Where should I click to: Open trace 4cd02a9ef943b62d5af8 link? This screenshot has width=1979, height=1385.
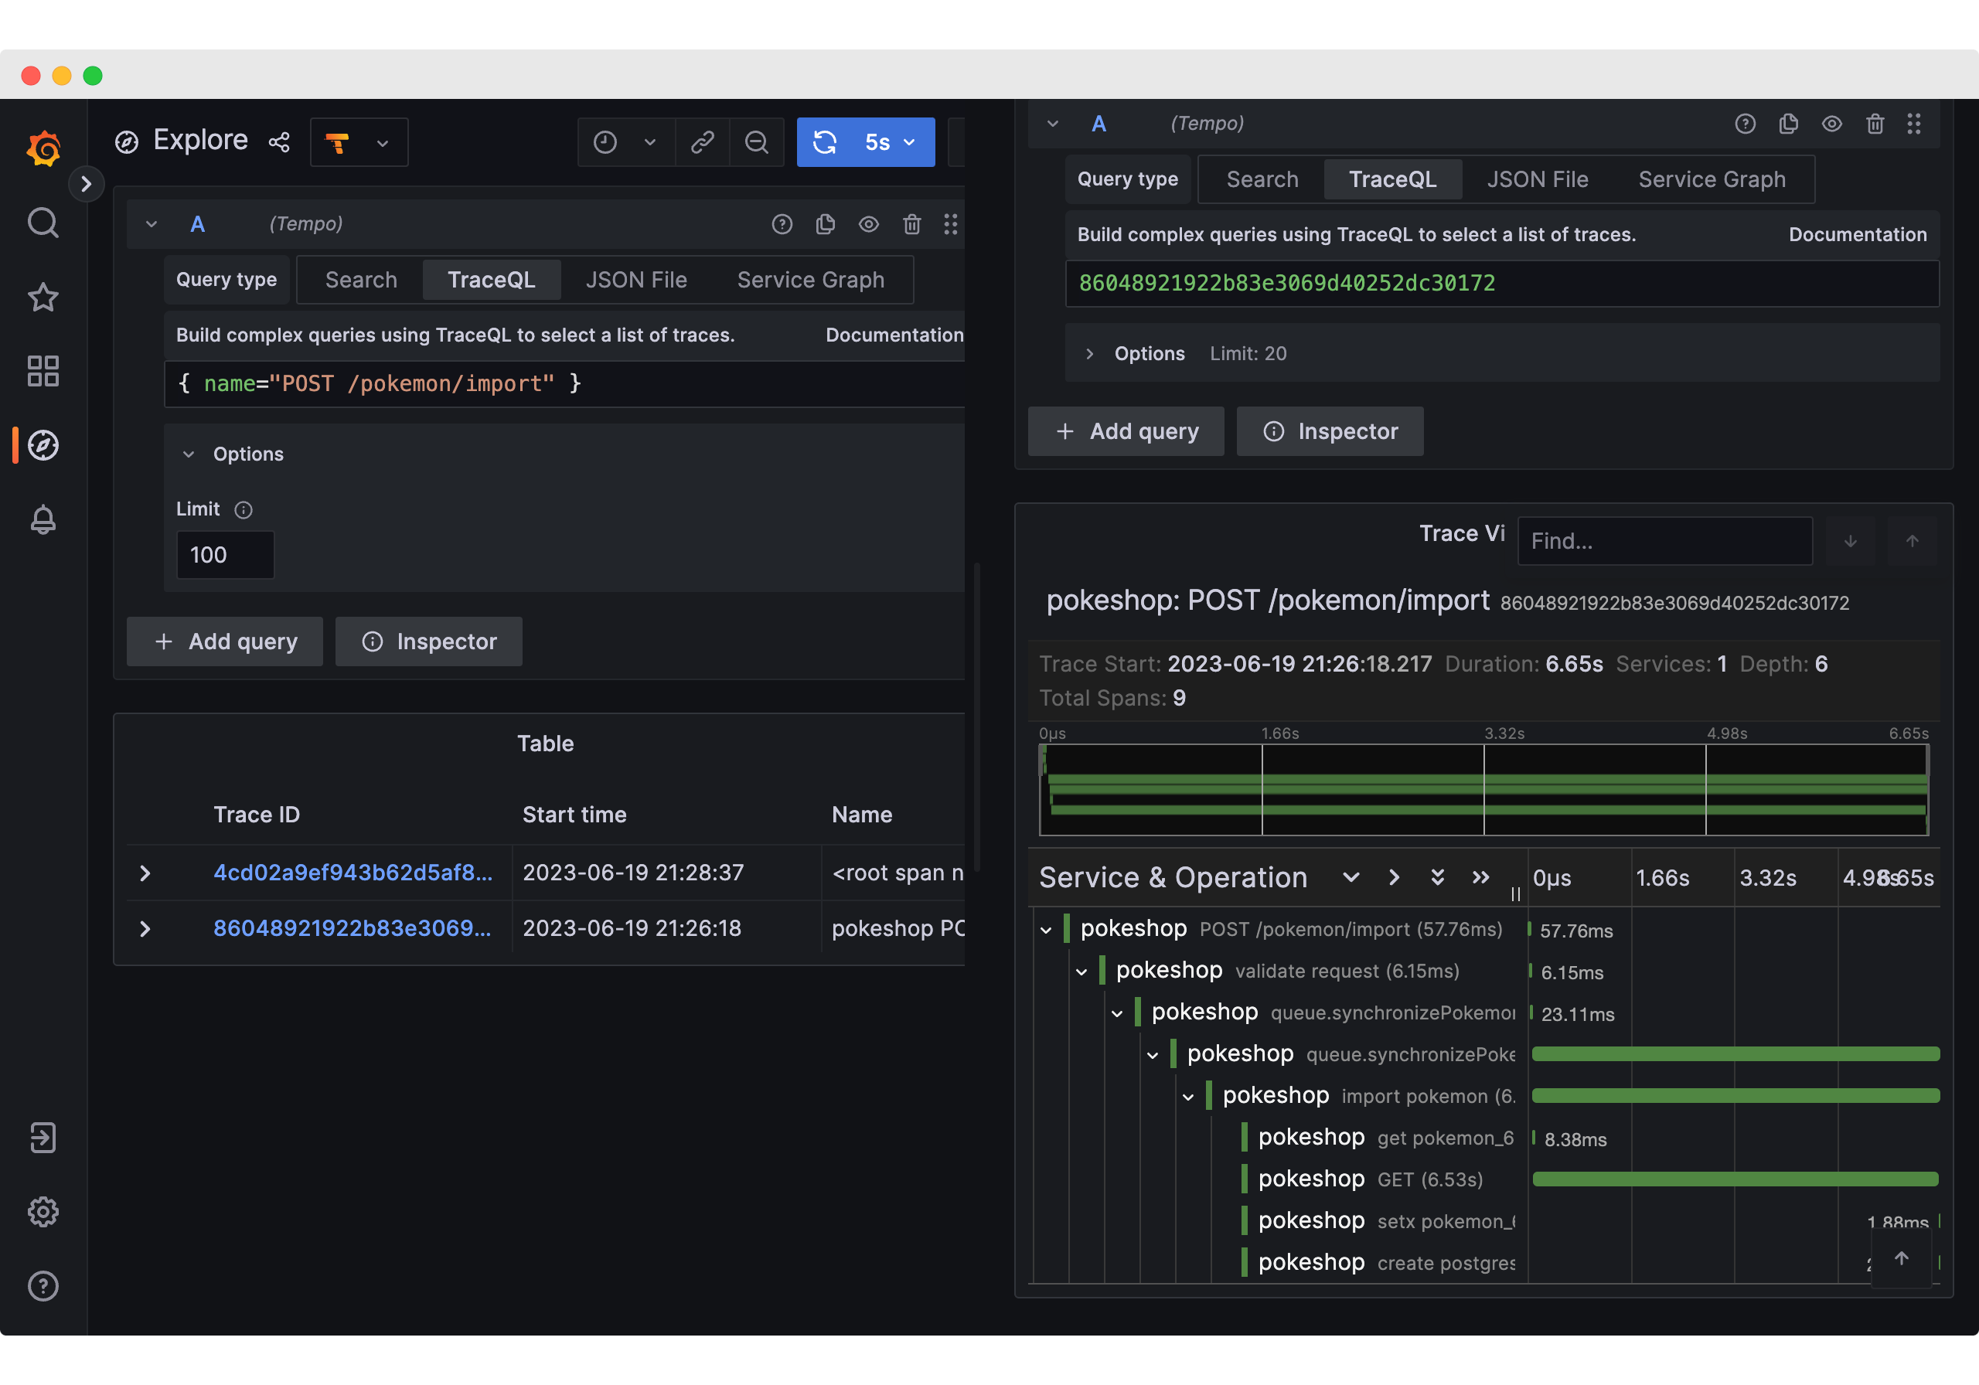click(x=353, y=873)
